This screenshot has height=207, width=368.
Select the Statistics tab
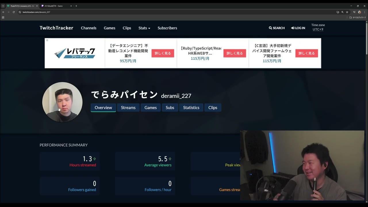point(191,108)
